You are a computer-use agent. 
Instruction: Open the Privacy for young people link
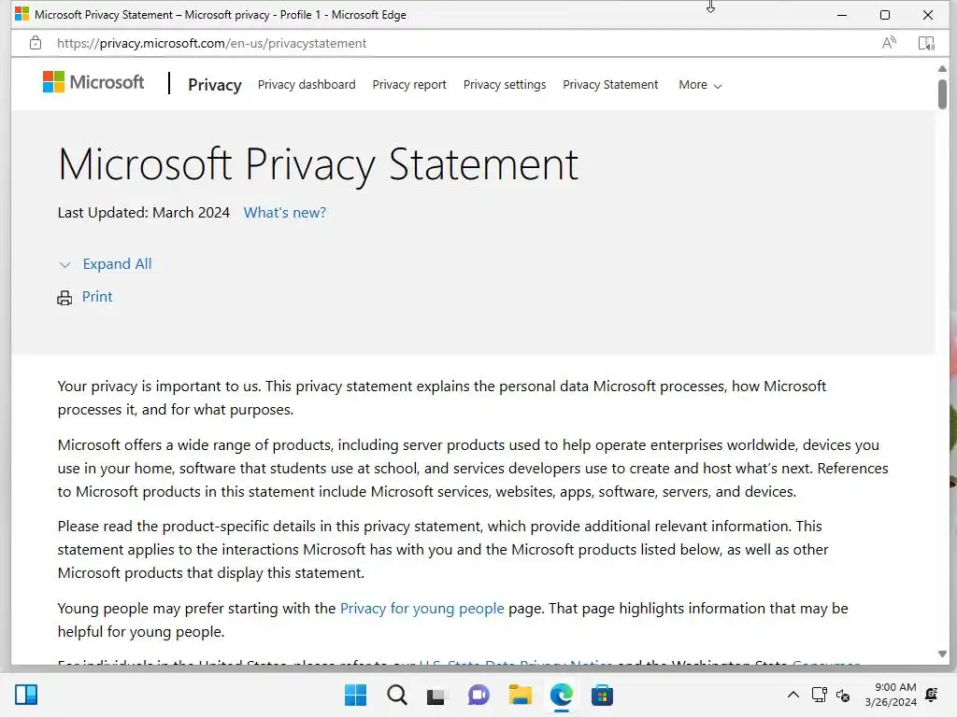[x=421, y=609]
